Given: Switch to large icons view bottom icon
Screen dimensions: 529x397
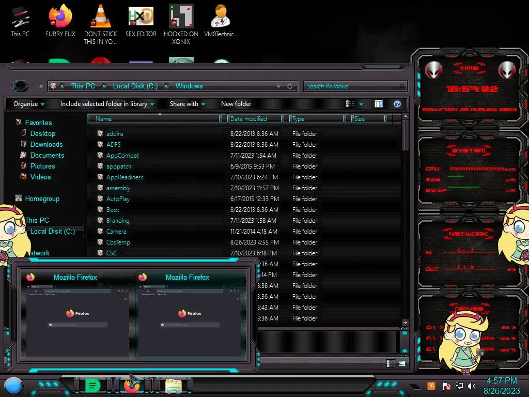Looking at the screenshot, I should [x=402, y=363].
